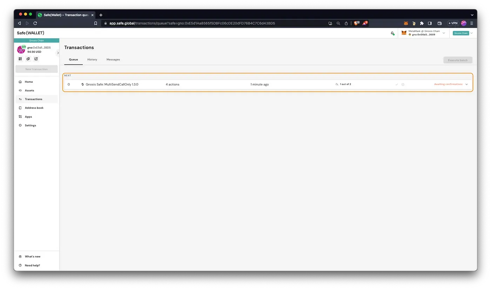Click 'Gnosis Safe: MultiSendCallOnly 1.3.0' label
This screenshot has width=491, height=289.
[x=112, y=84]
